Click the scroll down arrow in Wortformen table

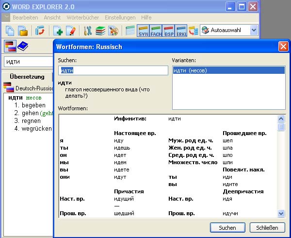281,213
